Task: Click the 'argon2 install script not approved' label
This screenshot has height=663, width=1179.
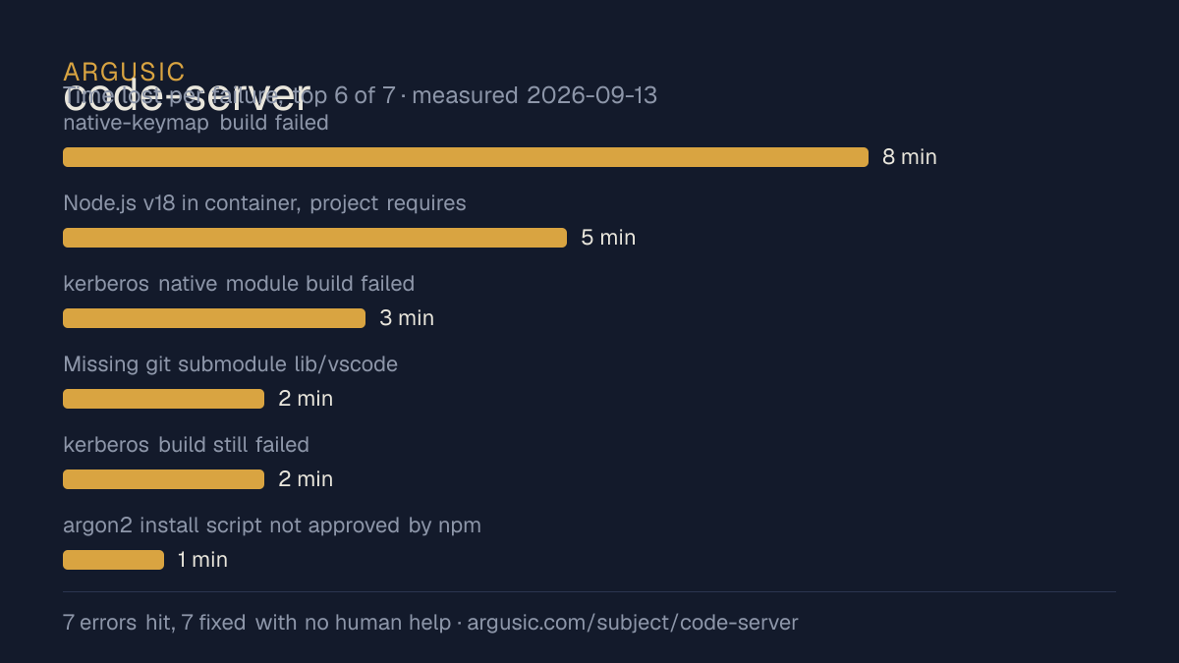Action: coord(272,525)
